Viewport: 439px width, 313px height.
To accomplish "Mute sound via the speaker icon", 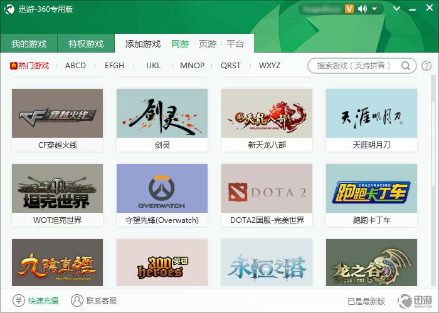I will click(x=362, y=9).
